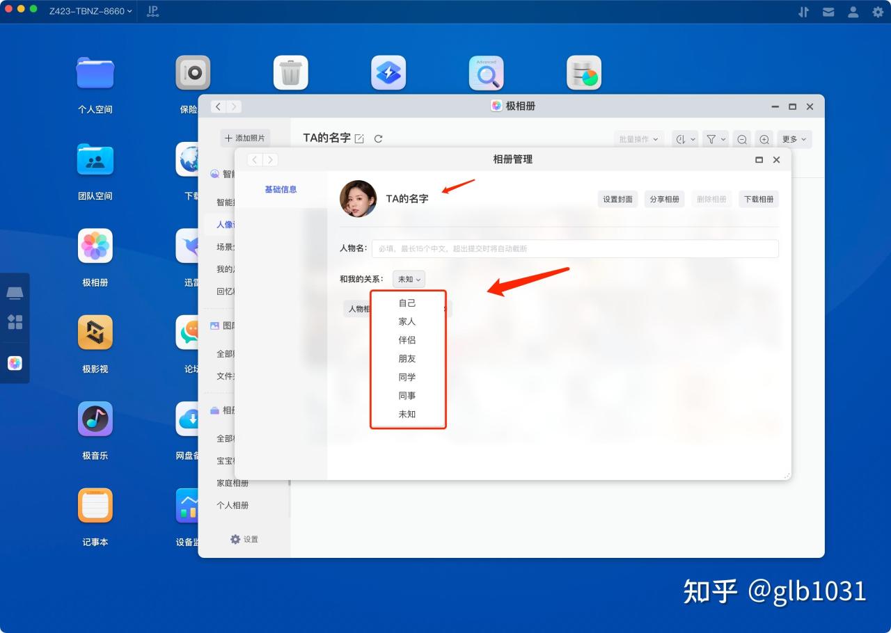Open the 更多 dropdown in the toolbar
The image size is (891, 633).
(x=794, y=138)
